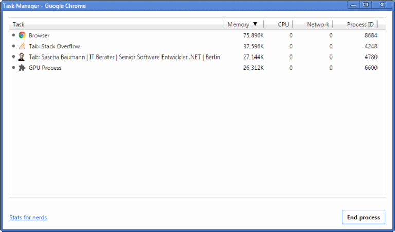Click the GPU Process puzzle piece icon
Screen dimensions: 395x232
tap(22, 68)
